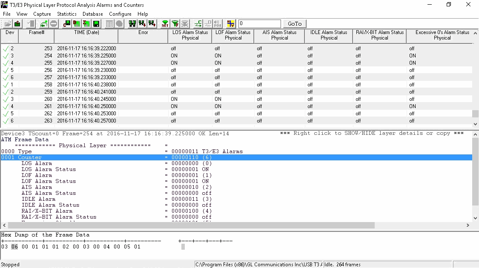The width and height of the screenshot is (479, 268).
Task: Click frame list vertical scrollbar down arrow
Action: [476, 124]
